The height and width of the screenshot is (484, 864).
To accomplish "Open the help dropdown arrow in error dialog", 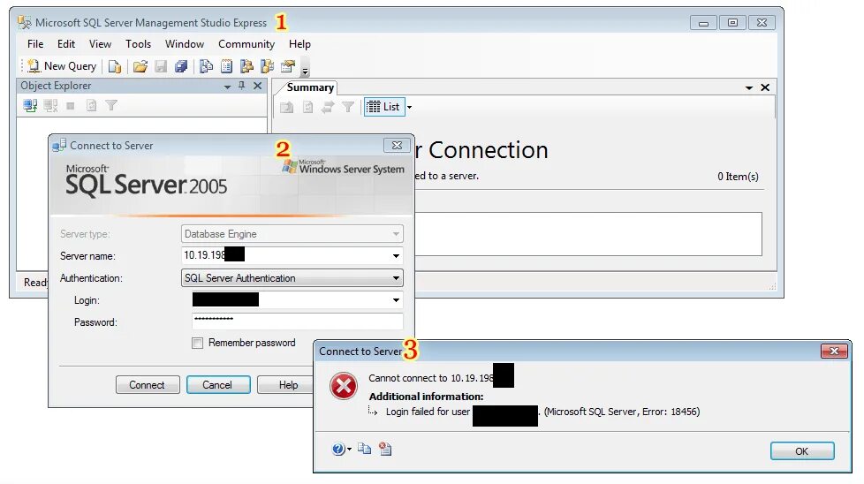I will pyautogui.click(x=349, y=450).
